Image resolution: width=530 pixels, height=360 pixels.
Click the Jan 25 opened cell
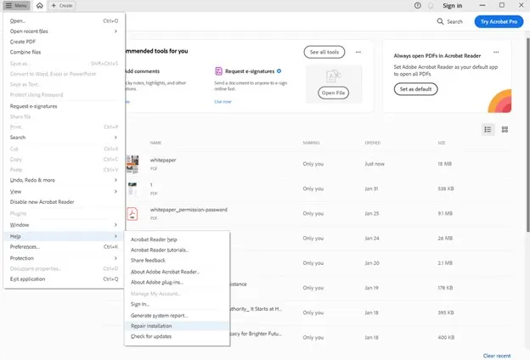pyautogui.click(x=372, y=214)
